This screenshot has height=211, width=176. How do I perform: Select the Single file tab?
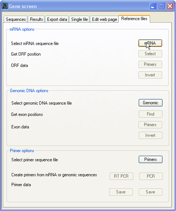tap(79, 19)
